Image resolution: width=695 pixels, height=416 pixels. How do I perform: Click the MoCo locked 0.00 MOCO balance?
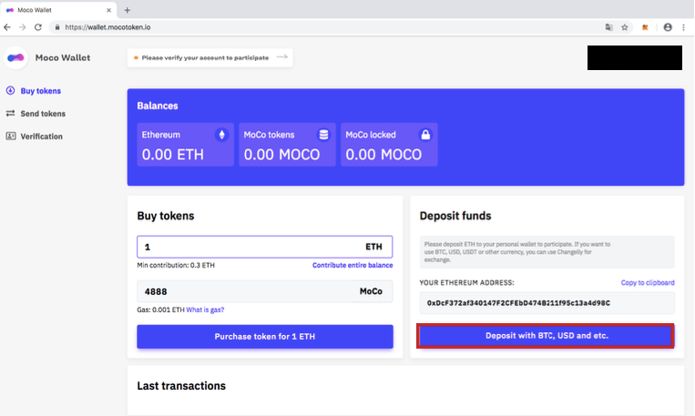tap(383, 155)
